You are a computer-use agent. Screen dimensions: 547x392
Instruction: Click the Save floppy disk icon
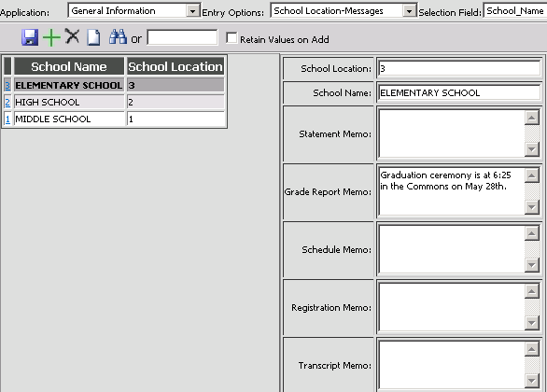(x=30, y=37)
